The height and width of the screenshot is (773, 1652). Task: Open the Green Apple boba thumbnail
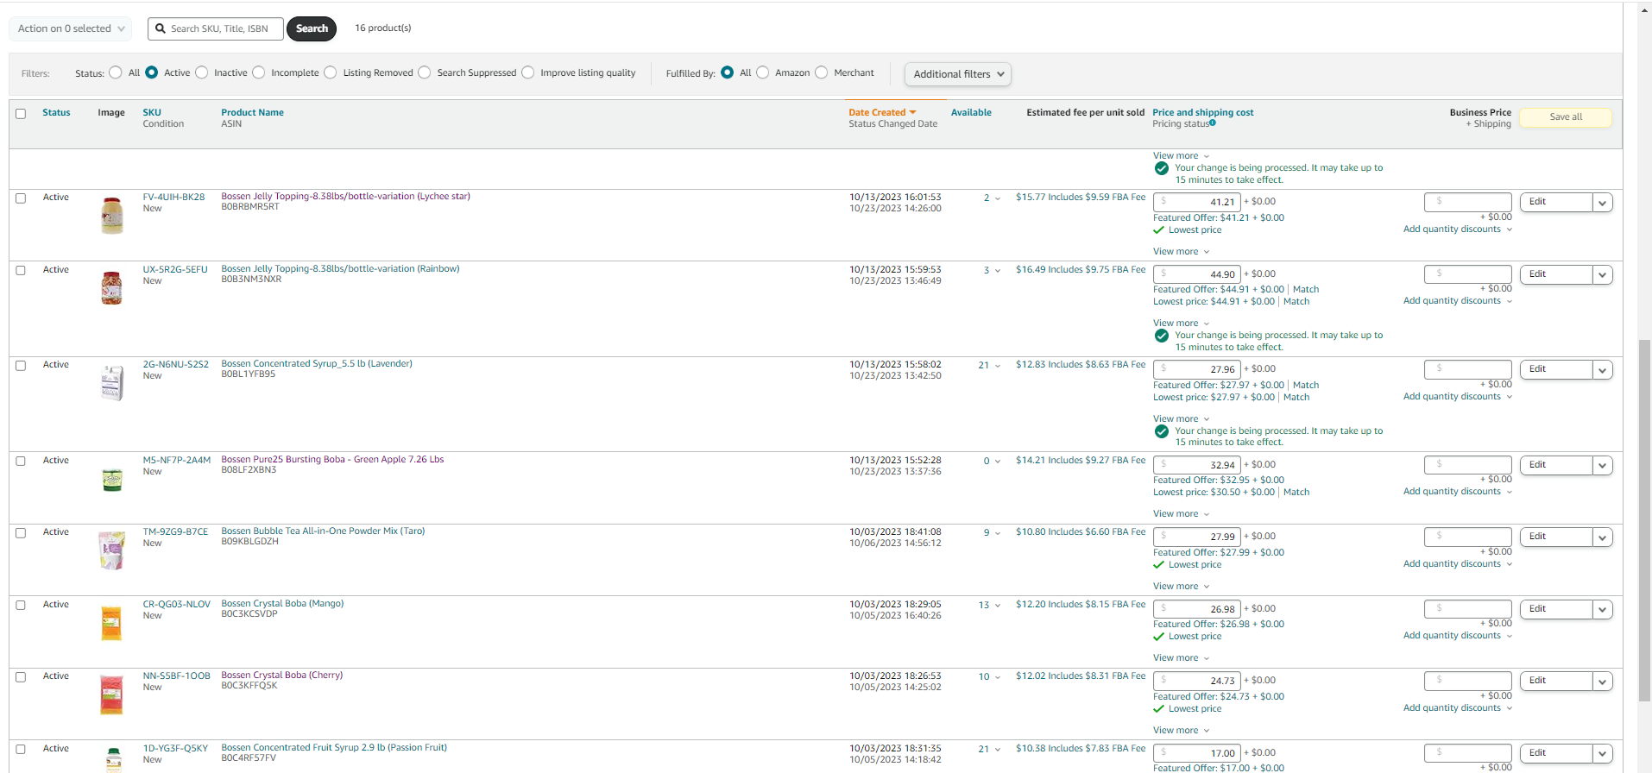click(x=111, y=479)
